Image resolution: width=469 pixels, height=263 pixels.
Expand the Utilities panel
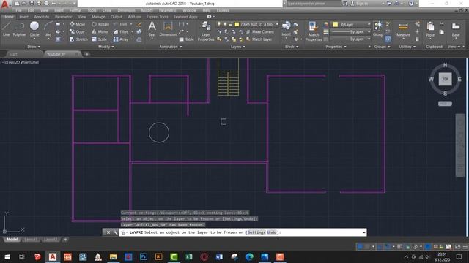pyautogui.click(x=407, y=47)
